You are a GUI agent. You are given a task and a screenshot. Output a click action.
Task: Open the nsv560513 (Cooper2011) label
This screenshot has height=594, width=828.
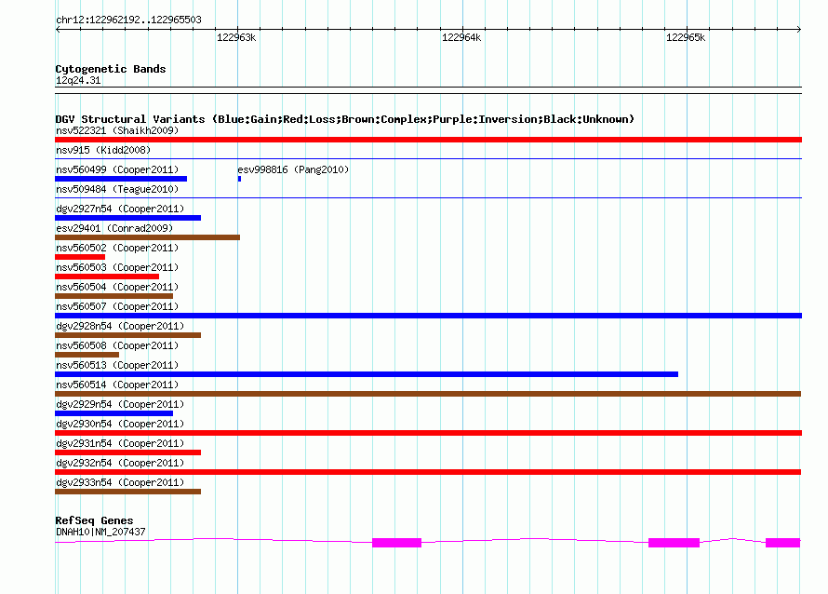(x=117, y=365)
